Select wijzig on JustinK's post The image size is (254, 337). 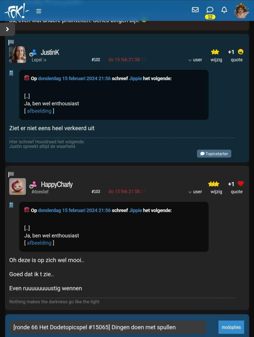click(216, 60)
